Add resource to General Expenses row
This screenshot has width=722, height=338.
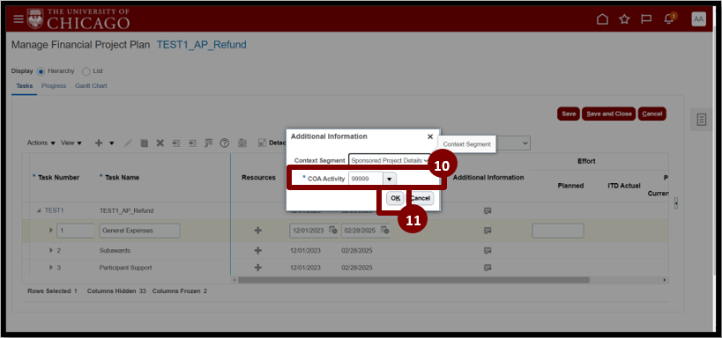[x=257, y=231]
